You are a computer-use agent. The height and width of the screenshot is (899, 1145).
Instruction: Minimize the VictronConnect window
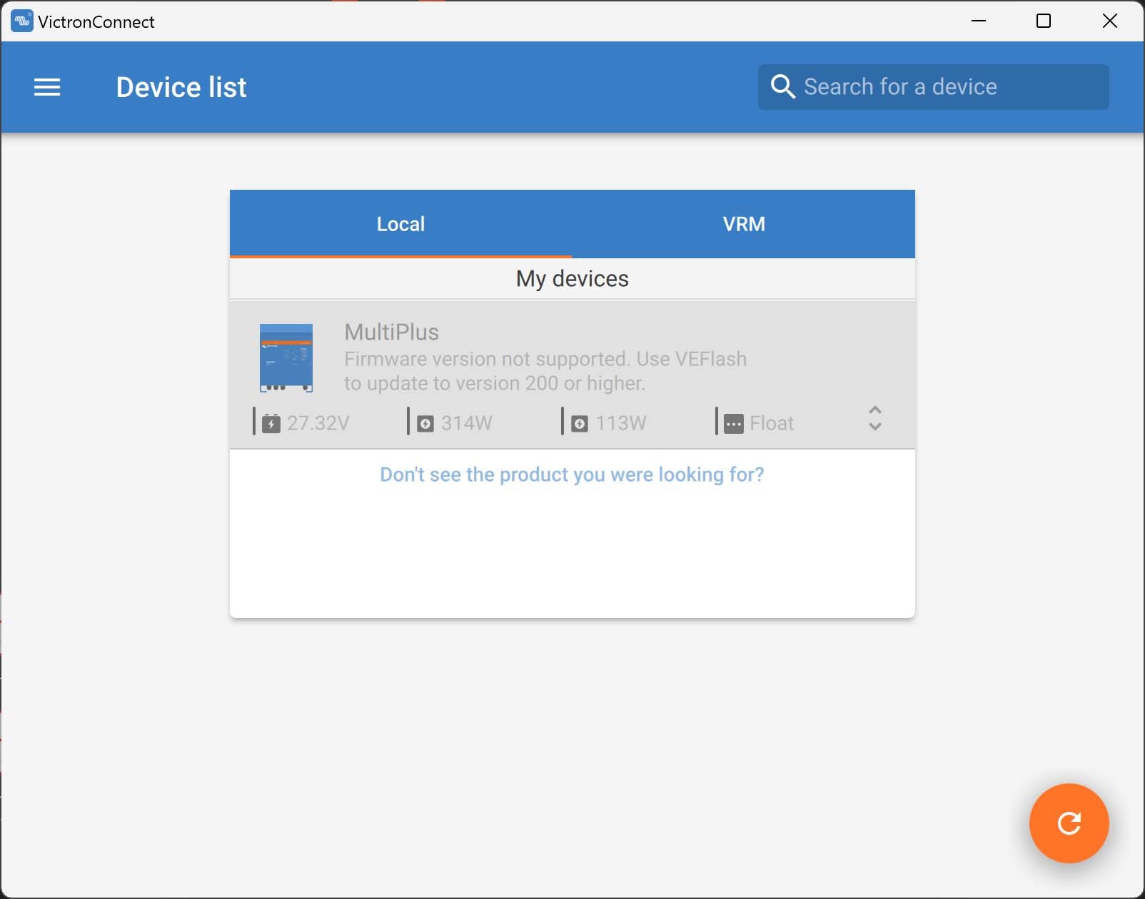coord(979,21)
